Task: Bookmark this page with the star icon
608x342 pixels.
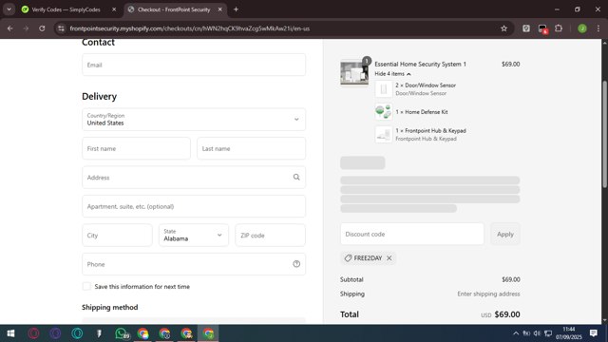Action: tap(503, 28)
